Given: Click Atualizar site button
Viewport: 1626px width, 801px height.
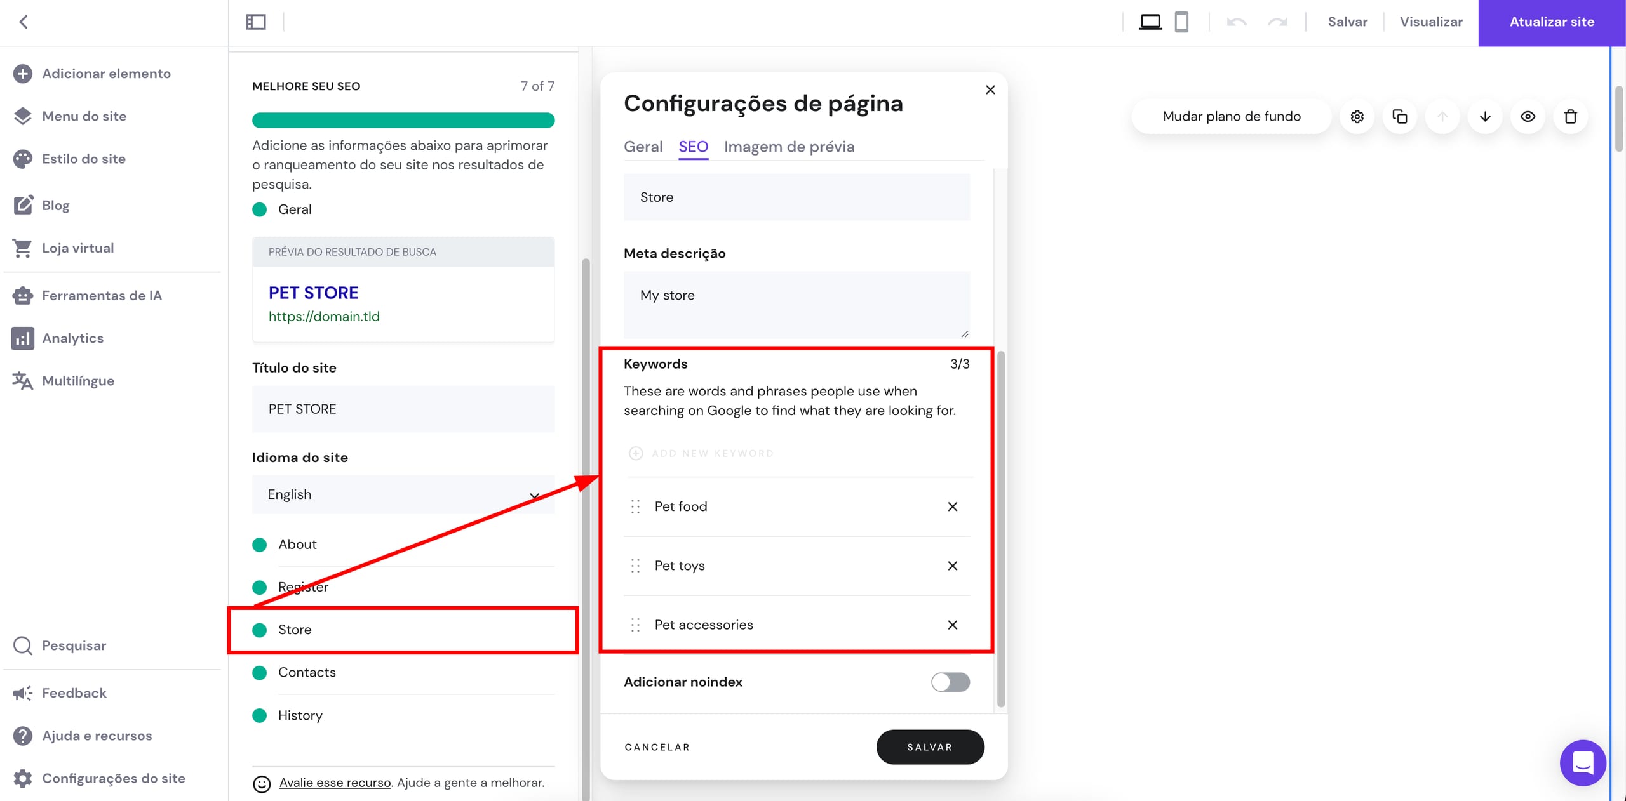Looking at the screenshot, I should point(1551,22).
